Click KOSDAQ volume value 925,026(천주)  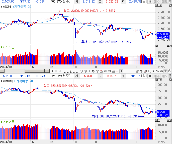(x=61, y=76)
